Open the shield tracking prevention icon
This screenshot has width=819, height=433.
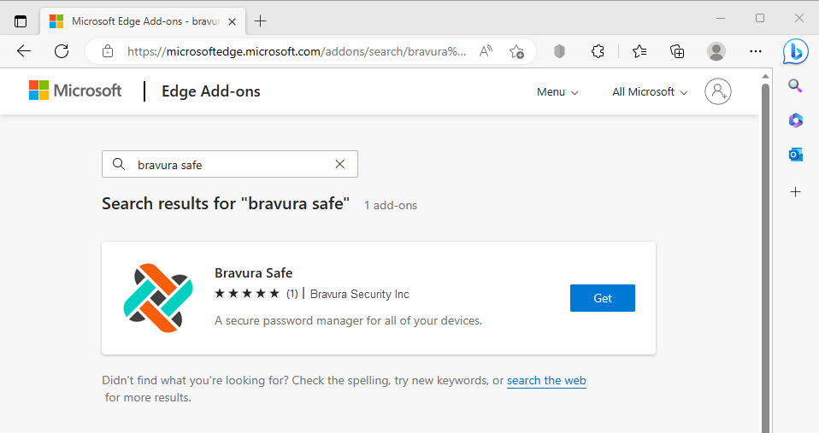pos(559,51)
